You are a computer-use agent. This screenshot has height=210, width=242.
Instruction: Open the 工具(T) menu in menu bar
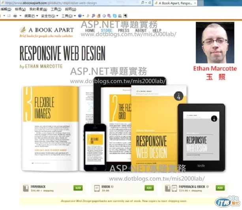56,9
